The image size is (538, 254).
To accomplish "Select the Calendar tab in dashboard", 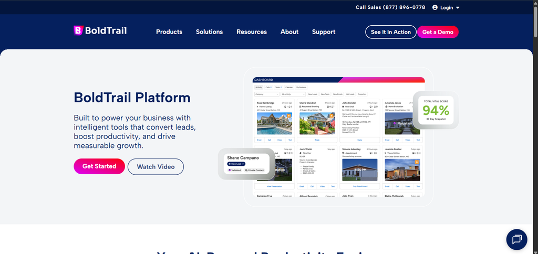I will click(x=289, y=88).
